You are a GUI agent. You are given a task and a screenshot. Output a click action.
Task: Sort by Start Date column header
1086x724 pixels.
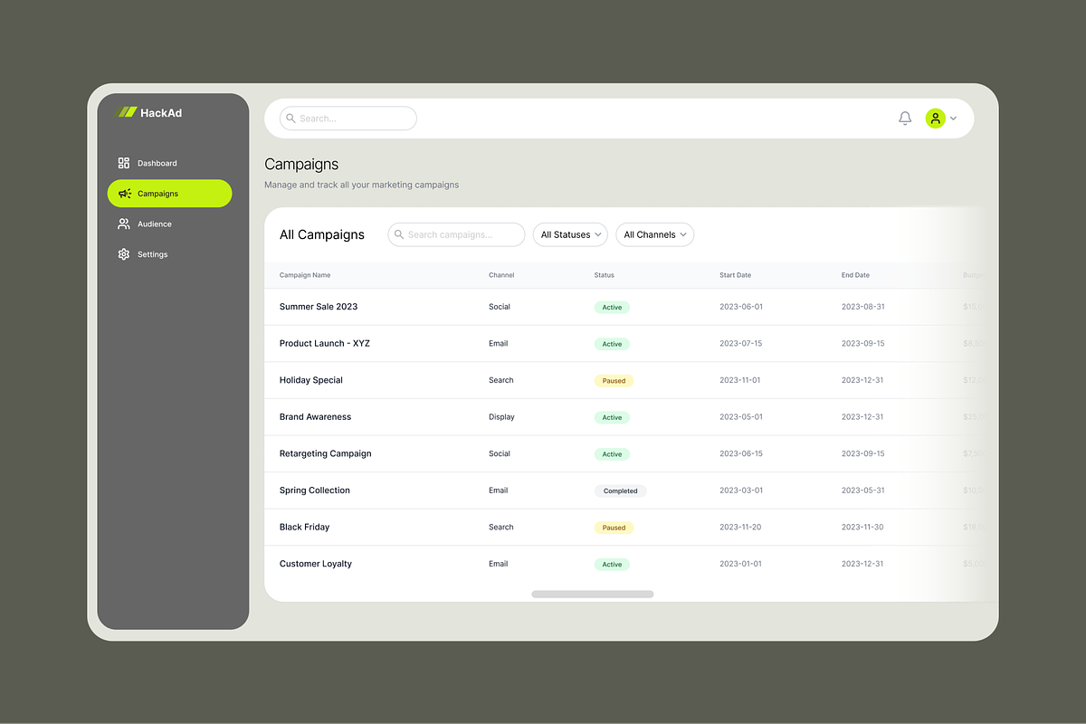[735, 275]
